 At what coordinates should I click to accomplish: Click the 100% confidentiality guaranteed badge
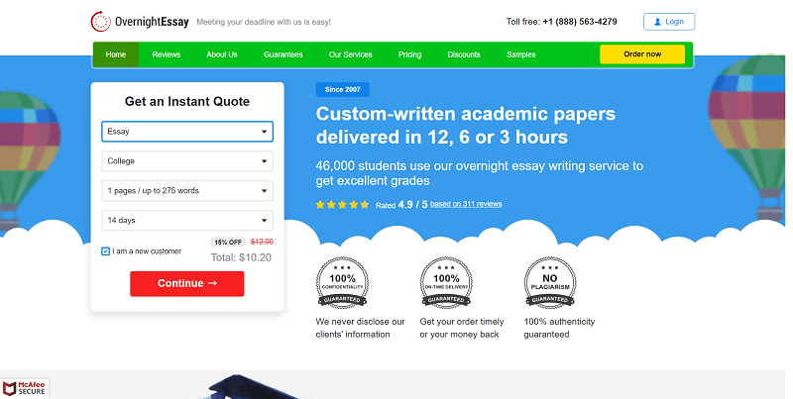pyautogui.click(x=342, y=282)
